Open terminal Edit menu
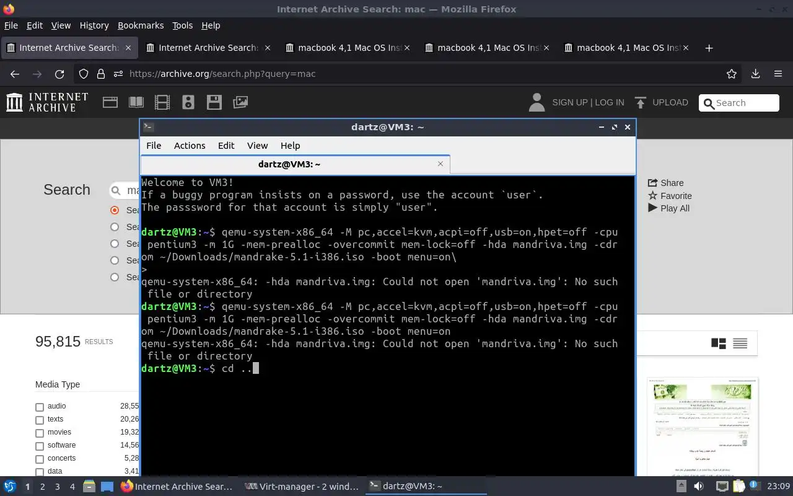Viewport: 793px width, 496px height. click(x=226, y=146)
